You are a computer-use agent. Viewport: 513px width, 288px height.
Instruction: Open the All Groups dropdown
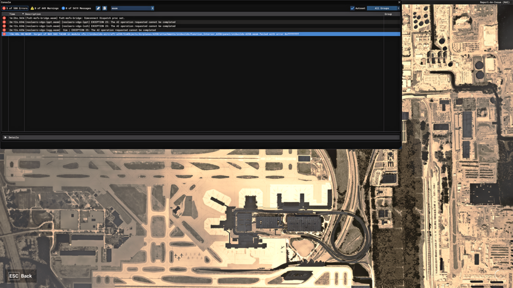click(x=381, y=8)
